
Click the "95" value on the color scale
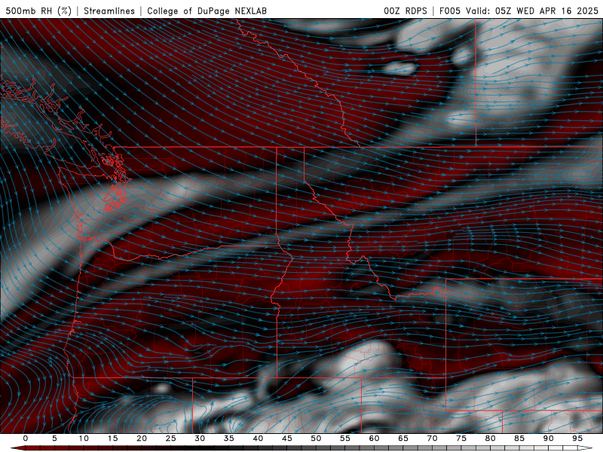tap(577, 438)
